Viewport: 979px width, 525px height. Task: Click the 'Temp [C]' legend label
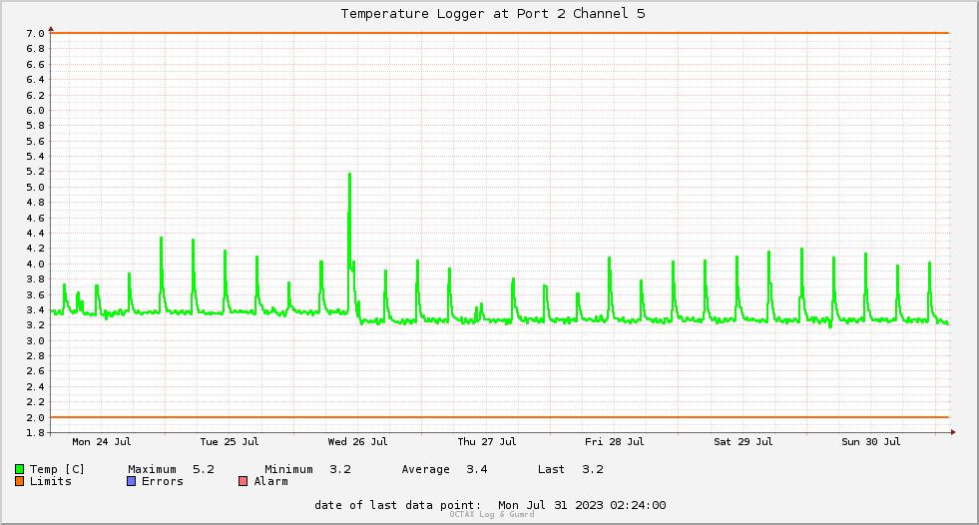[x=57, y=469]
